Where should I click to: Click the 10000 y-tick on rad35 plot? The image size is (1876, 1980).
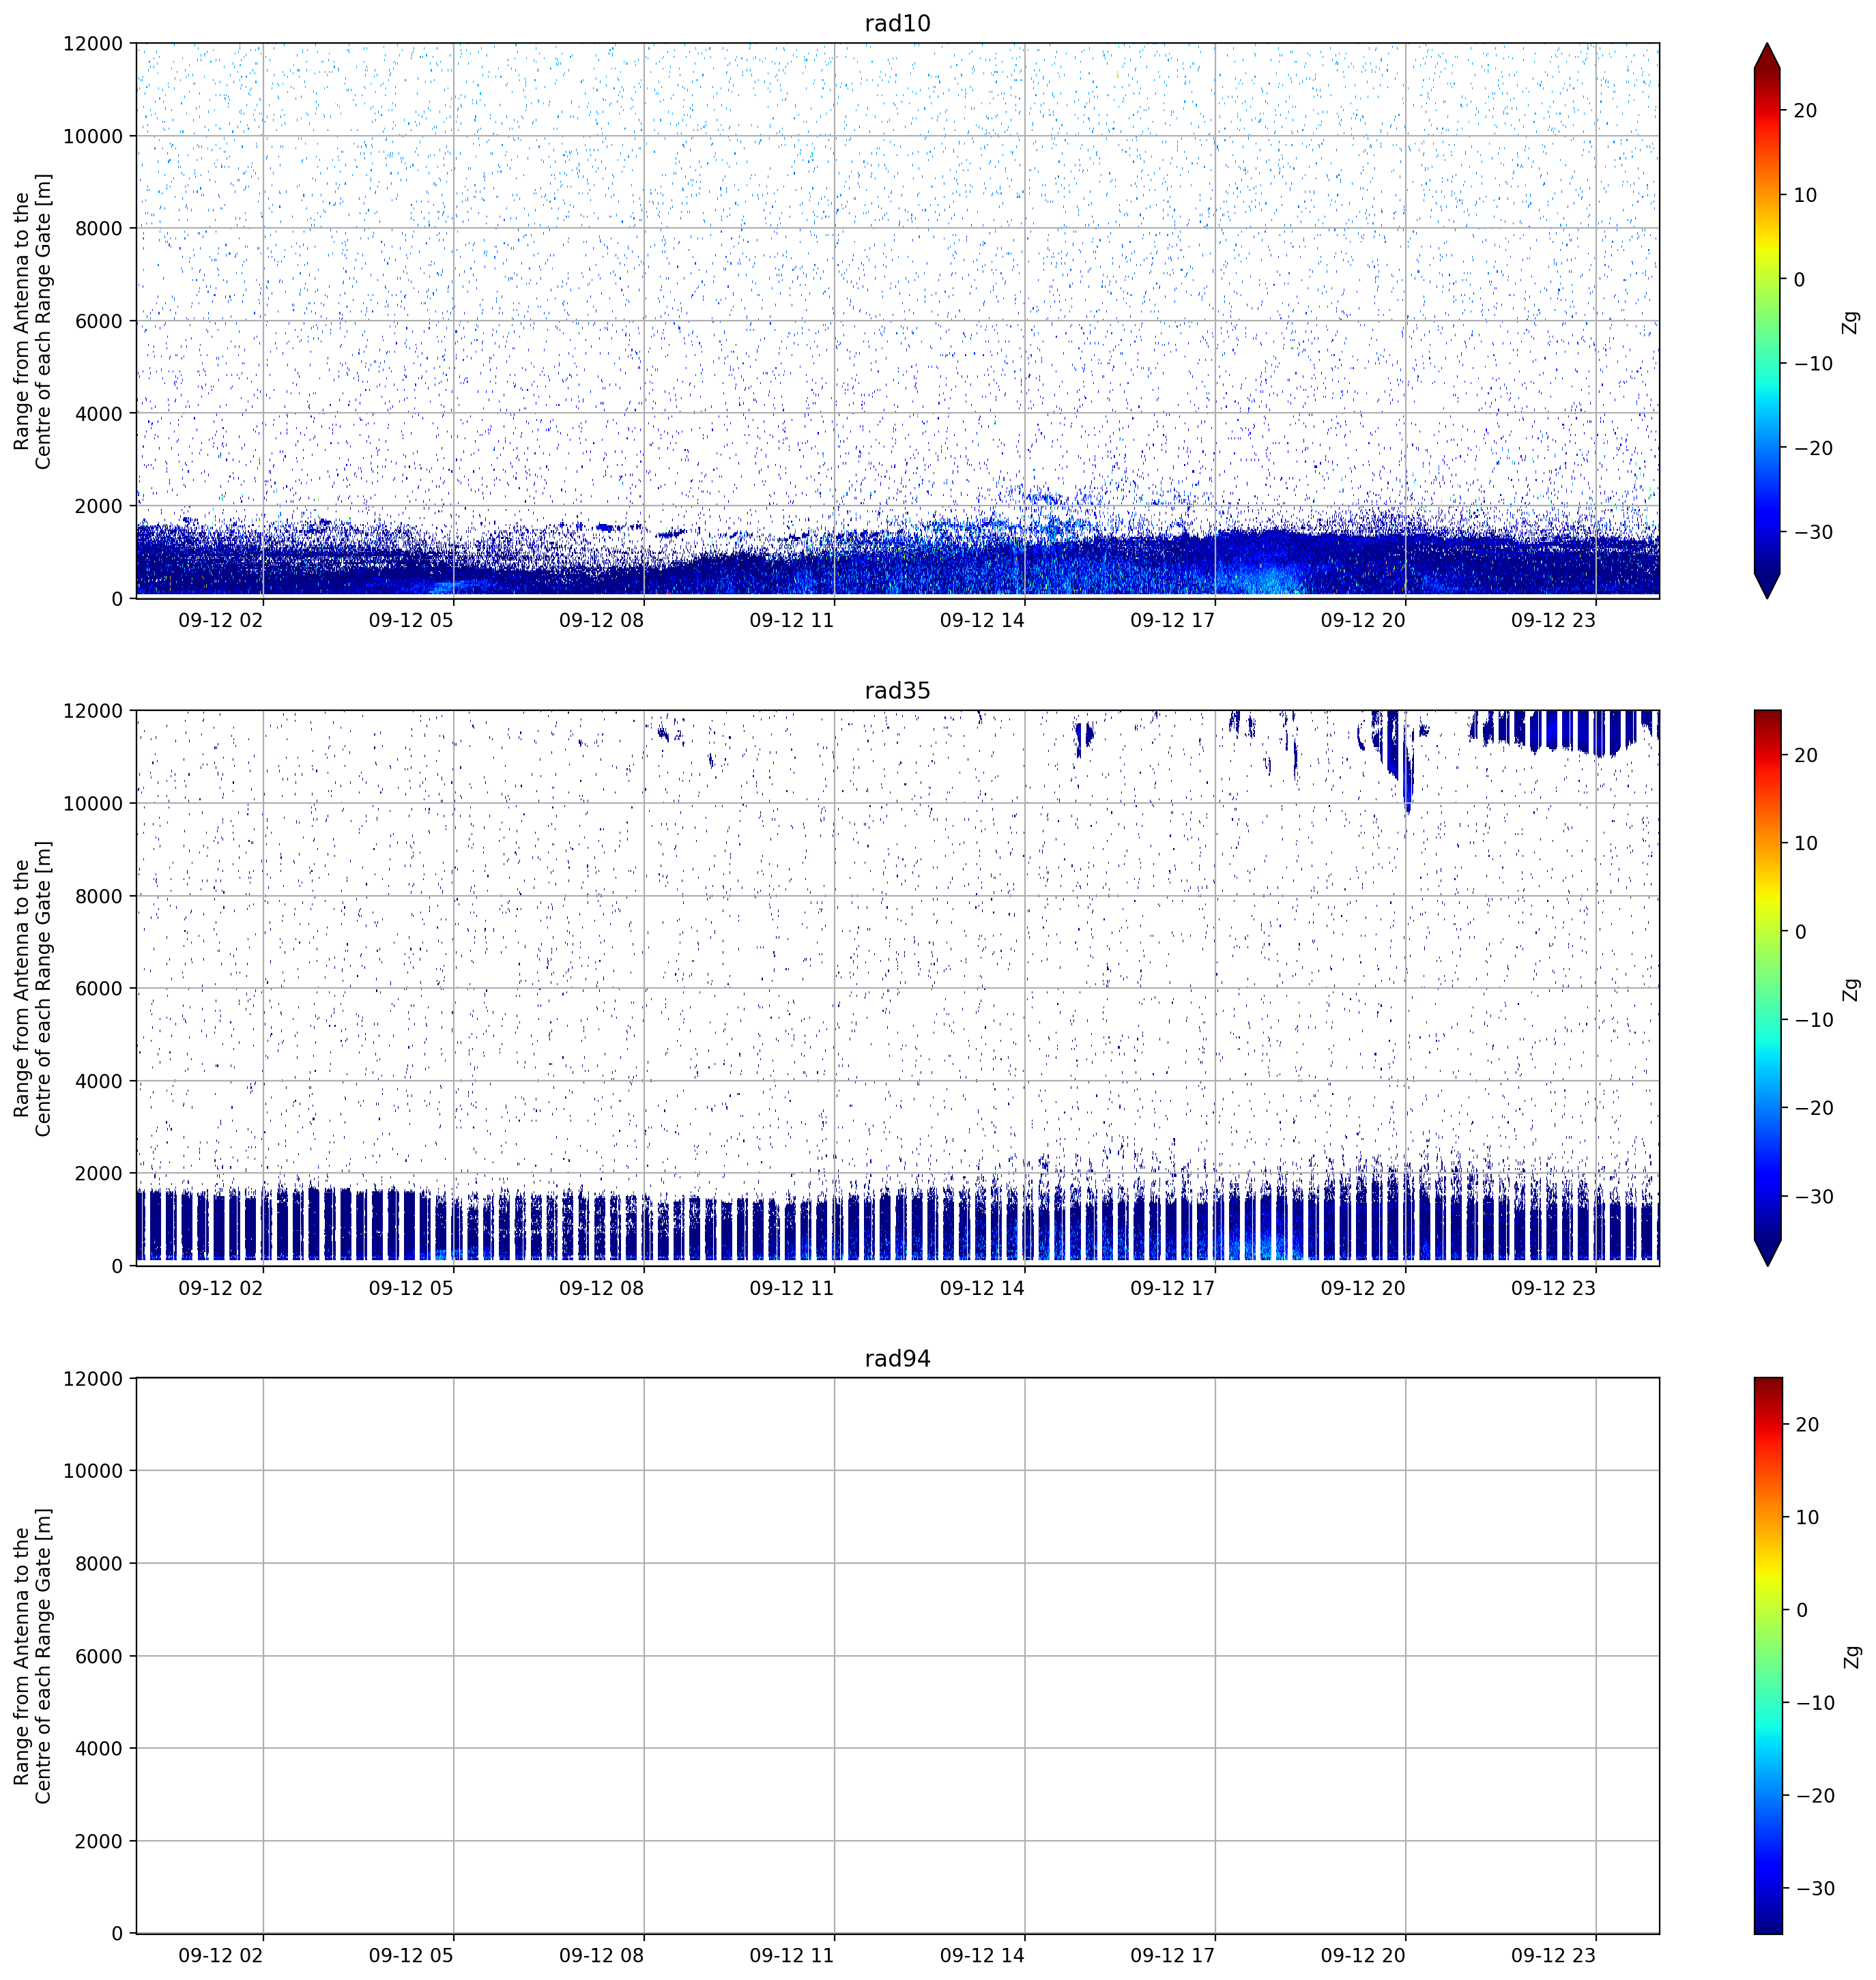click(x=93, y=803)
